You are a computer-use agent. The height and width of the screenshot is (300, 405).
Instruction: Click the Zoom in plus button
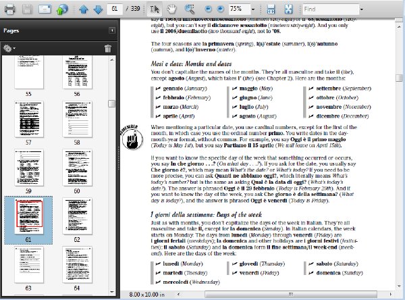[x=220, y=9]
